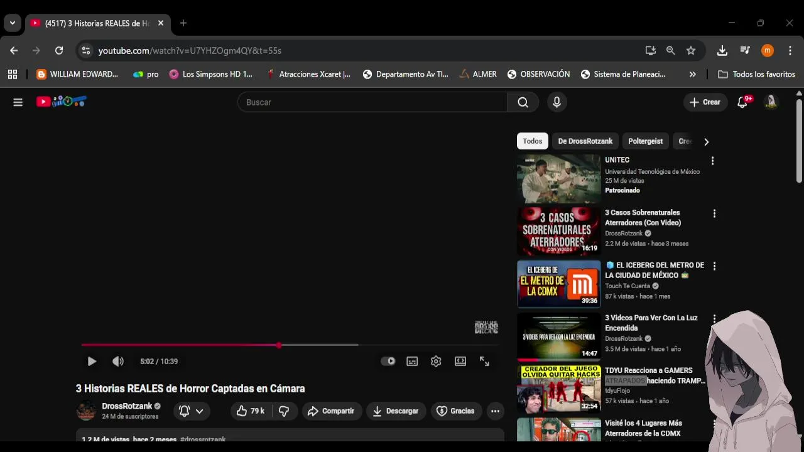The height and width of the screenshot is (452, 804).
Task: Click the red progress scrubber handle
Action: [x=279, y=345]
